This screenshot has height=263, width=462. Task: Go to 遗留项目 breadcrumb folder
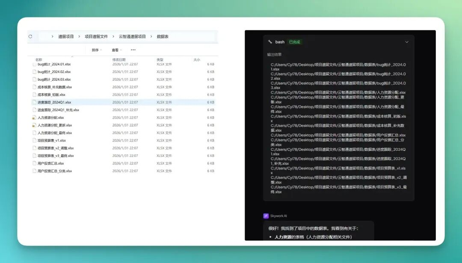[66, 37]
